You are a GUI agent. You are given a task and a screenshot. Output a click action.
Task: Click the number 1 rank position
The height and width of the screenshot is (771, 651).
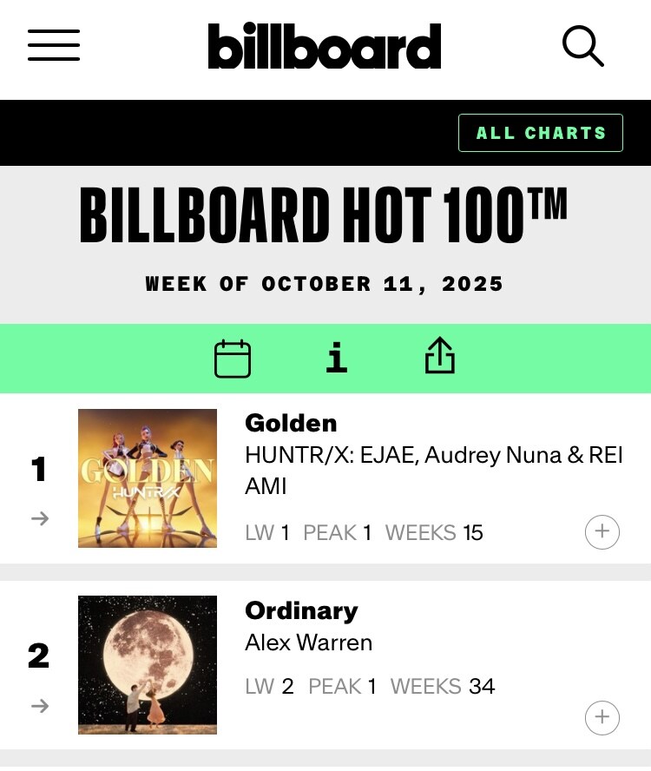coord(39,470)
